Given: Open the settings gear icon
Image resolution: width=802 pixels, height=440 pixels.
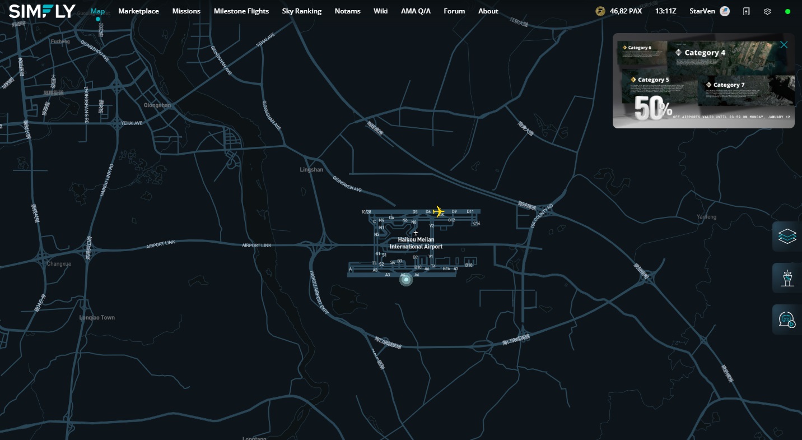Looking at the screenshot, I should (x=767, y=11).
